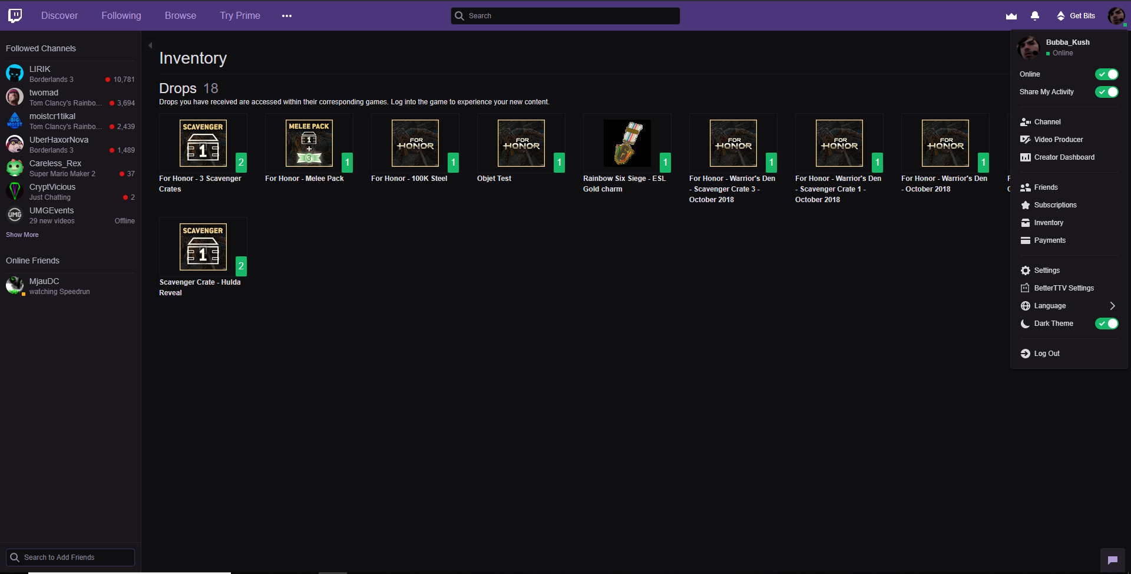Click the Settings gear icon
The width and height of the screenshot is (1131, 574).
pyautogui.click(x=1026, y=270)
